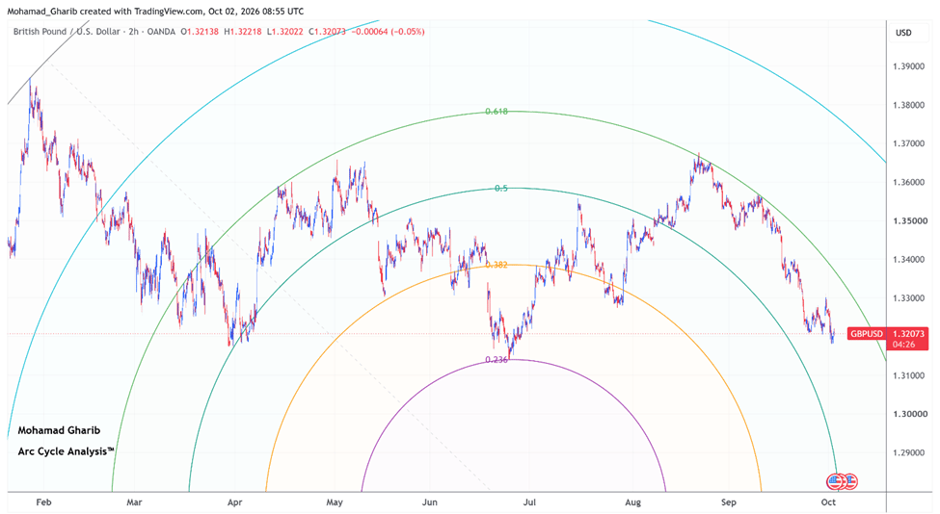Click the 1.33000 price axis label

pyautogui.click(x=909, y=298)
